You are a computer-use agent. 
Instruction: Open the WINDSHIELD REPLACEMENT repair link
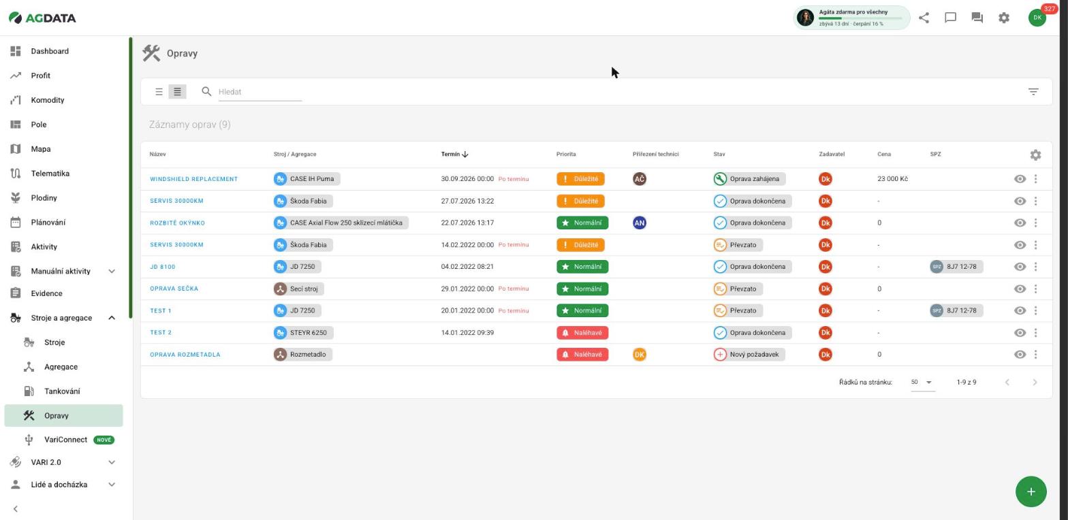(x=193, y=179)
